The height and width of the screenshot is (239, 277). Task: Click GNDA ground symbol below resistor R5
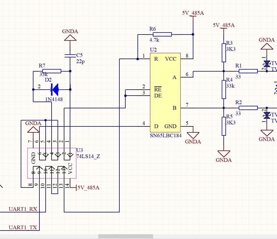click(x=224, y=154)
